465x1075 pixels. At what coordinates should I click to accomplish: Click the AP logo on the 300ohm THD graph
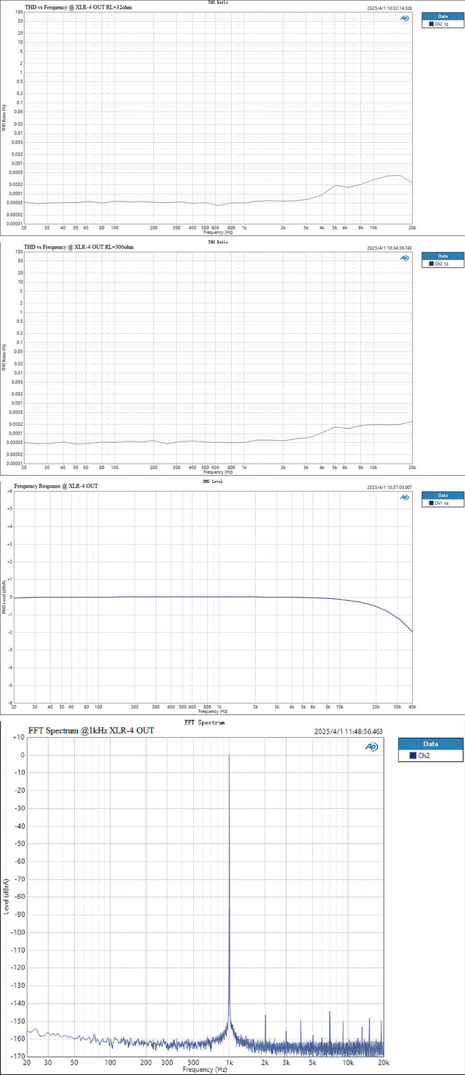coord(404,258)
